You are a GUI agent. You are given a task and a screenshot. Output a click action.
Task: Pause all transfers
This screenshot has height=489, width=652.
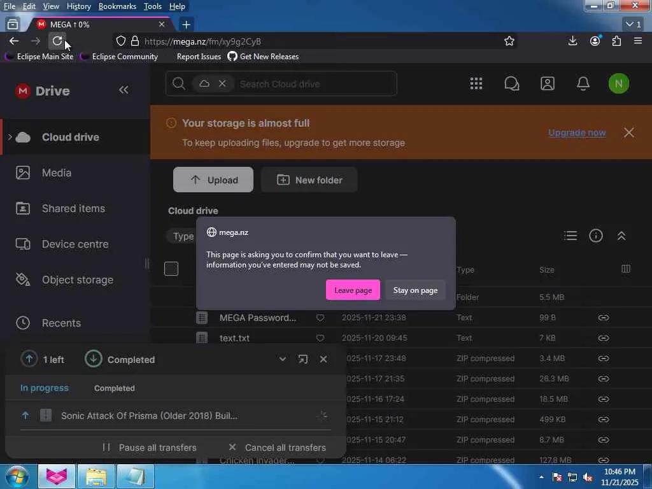(x=150, y=448)
